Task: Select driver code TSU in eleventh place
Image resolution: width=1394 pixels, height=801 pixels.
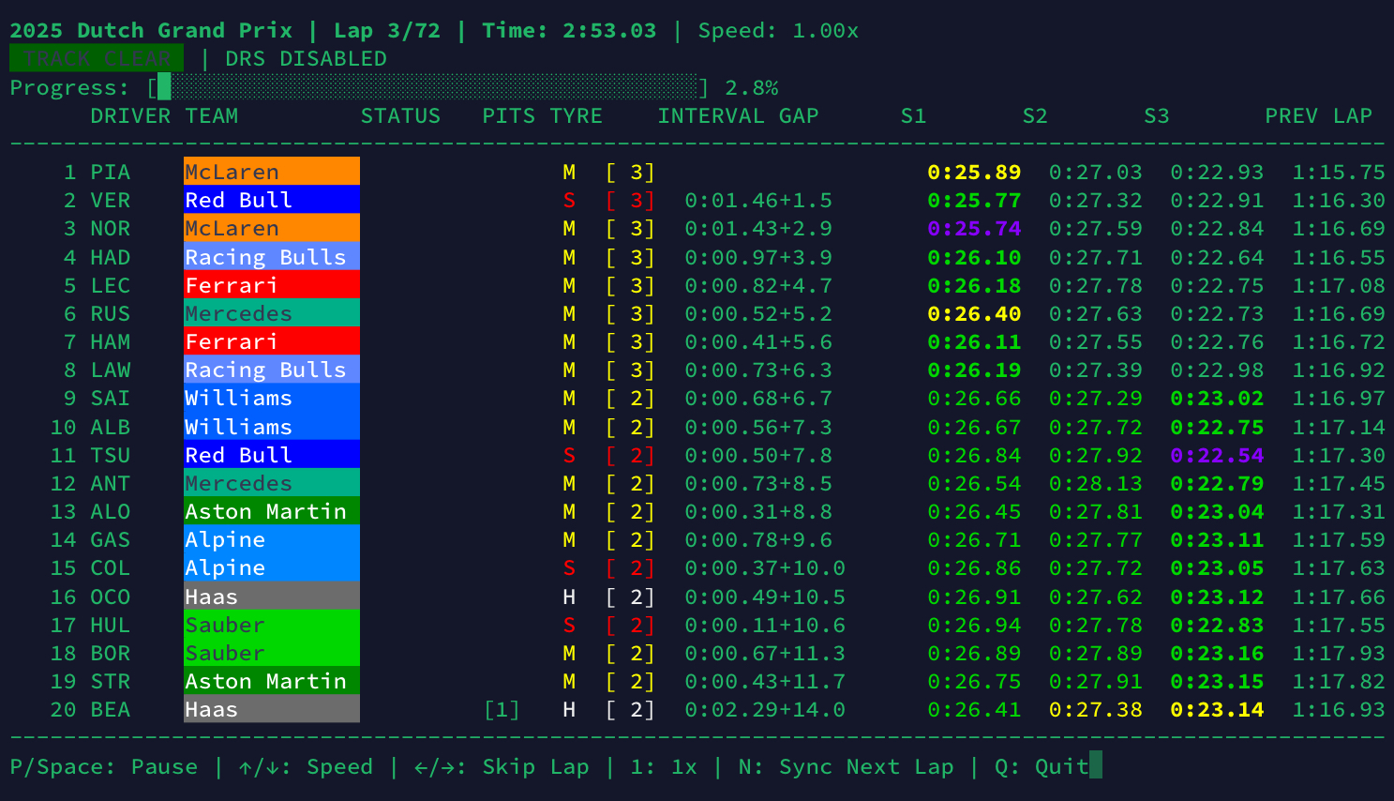Action: [111, 455]
